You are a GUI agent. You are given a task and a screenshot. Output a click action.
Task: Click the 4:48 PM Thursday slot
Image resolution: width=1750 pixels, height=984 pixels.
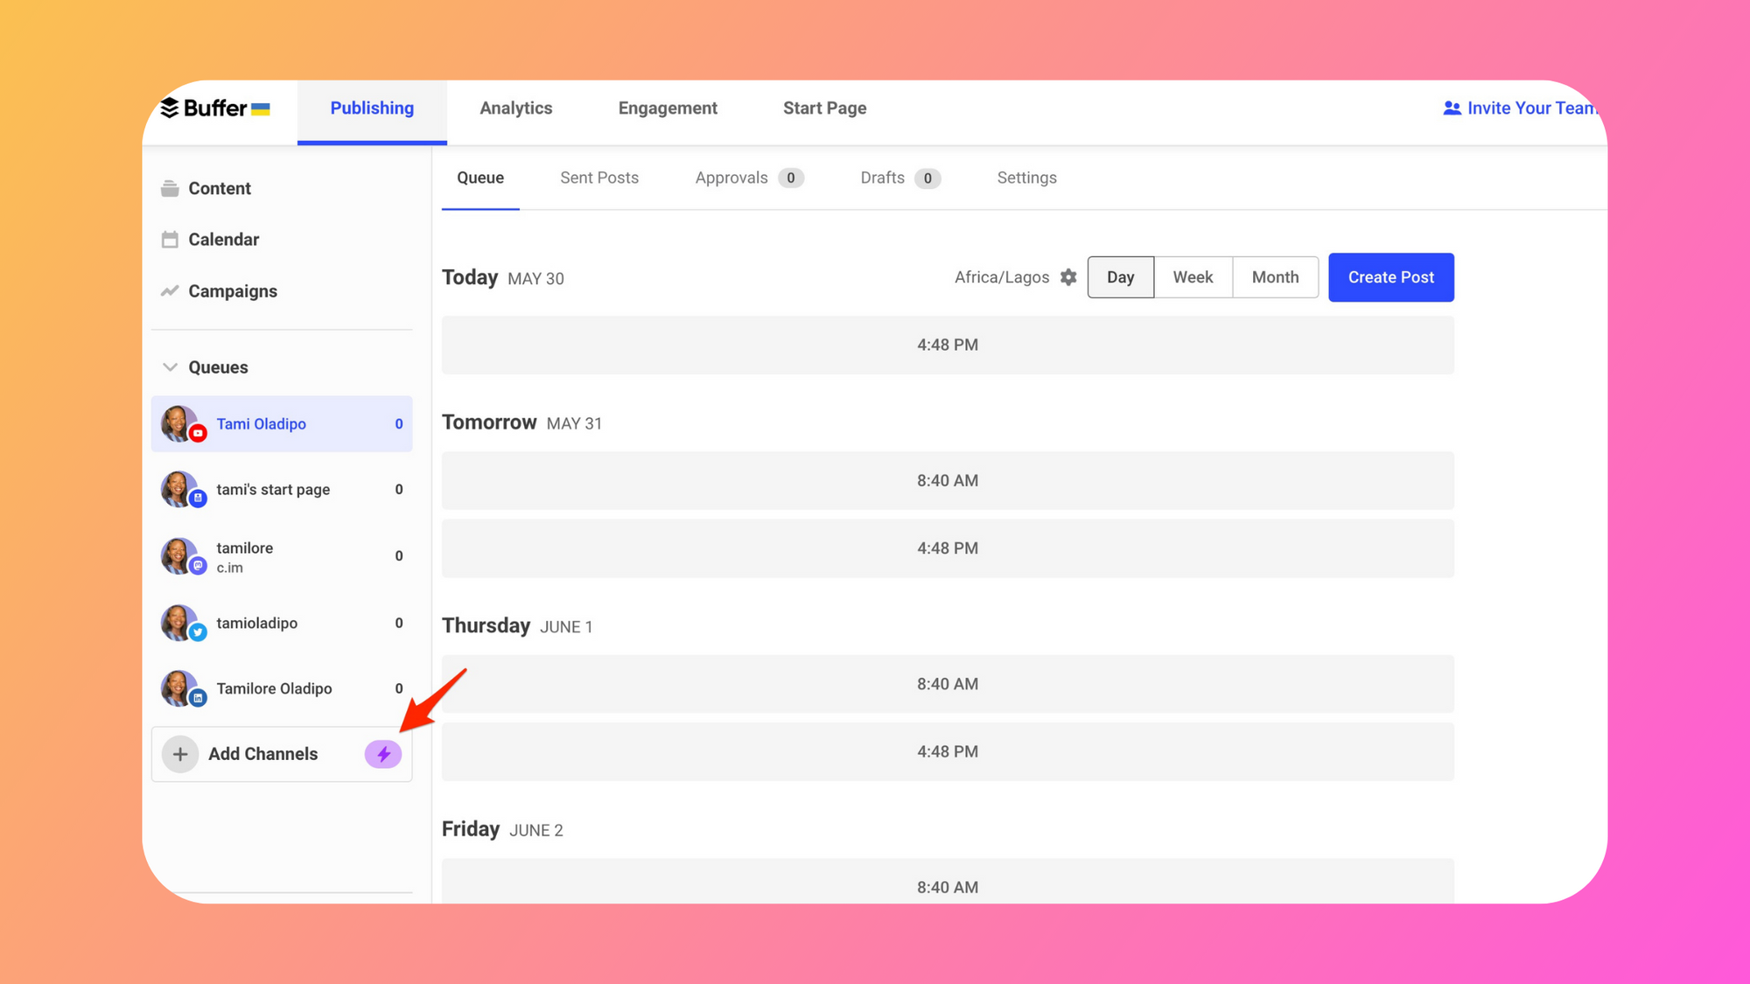(x=947, y=751)
